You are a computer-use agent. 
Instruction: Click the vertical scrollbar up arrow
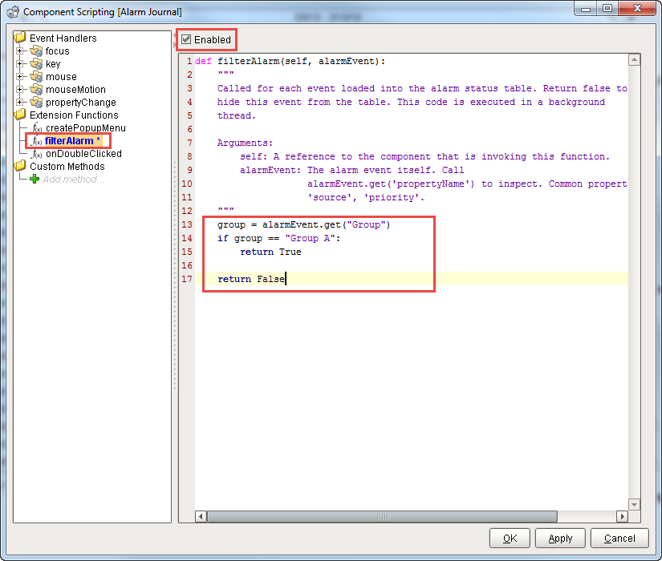coord(634,60)
